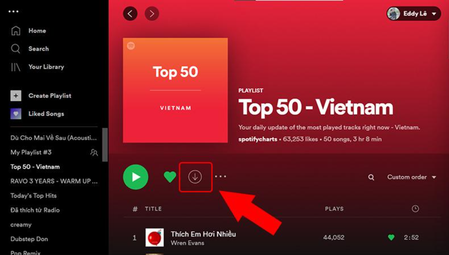
Task: Click the Create Playlist plus icon
Action: tap(16, 96)
